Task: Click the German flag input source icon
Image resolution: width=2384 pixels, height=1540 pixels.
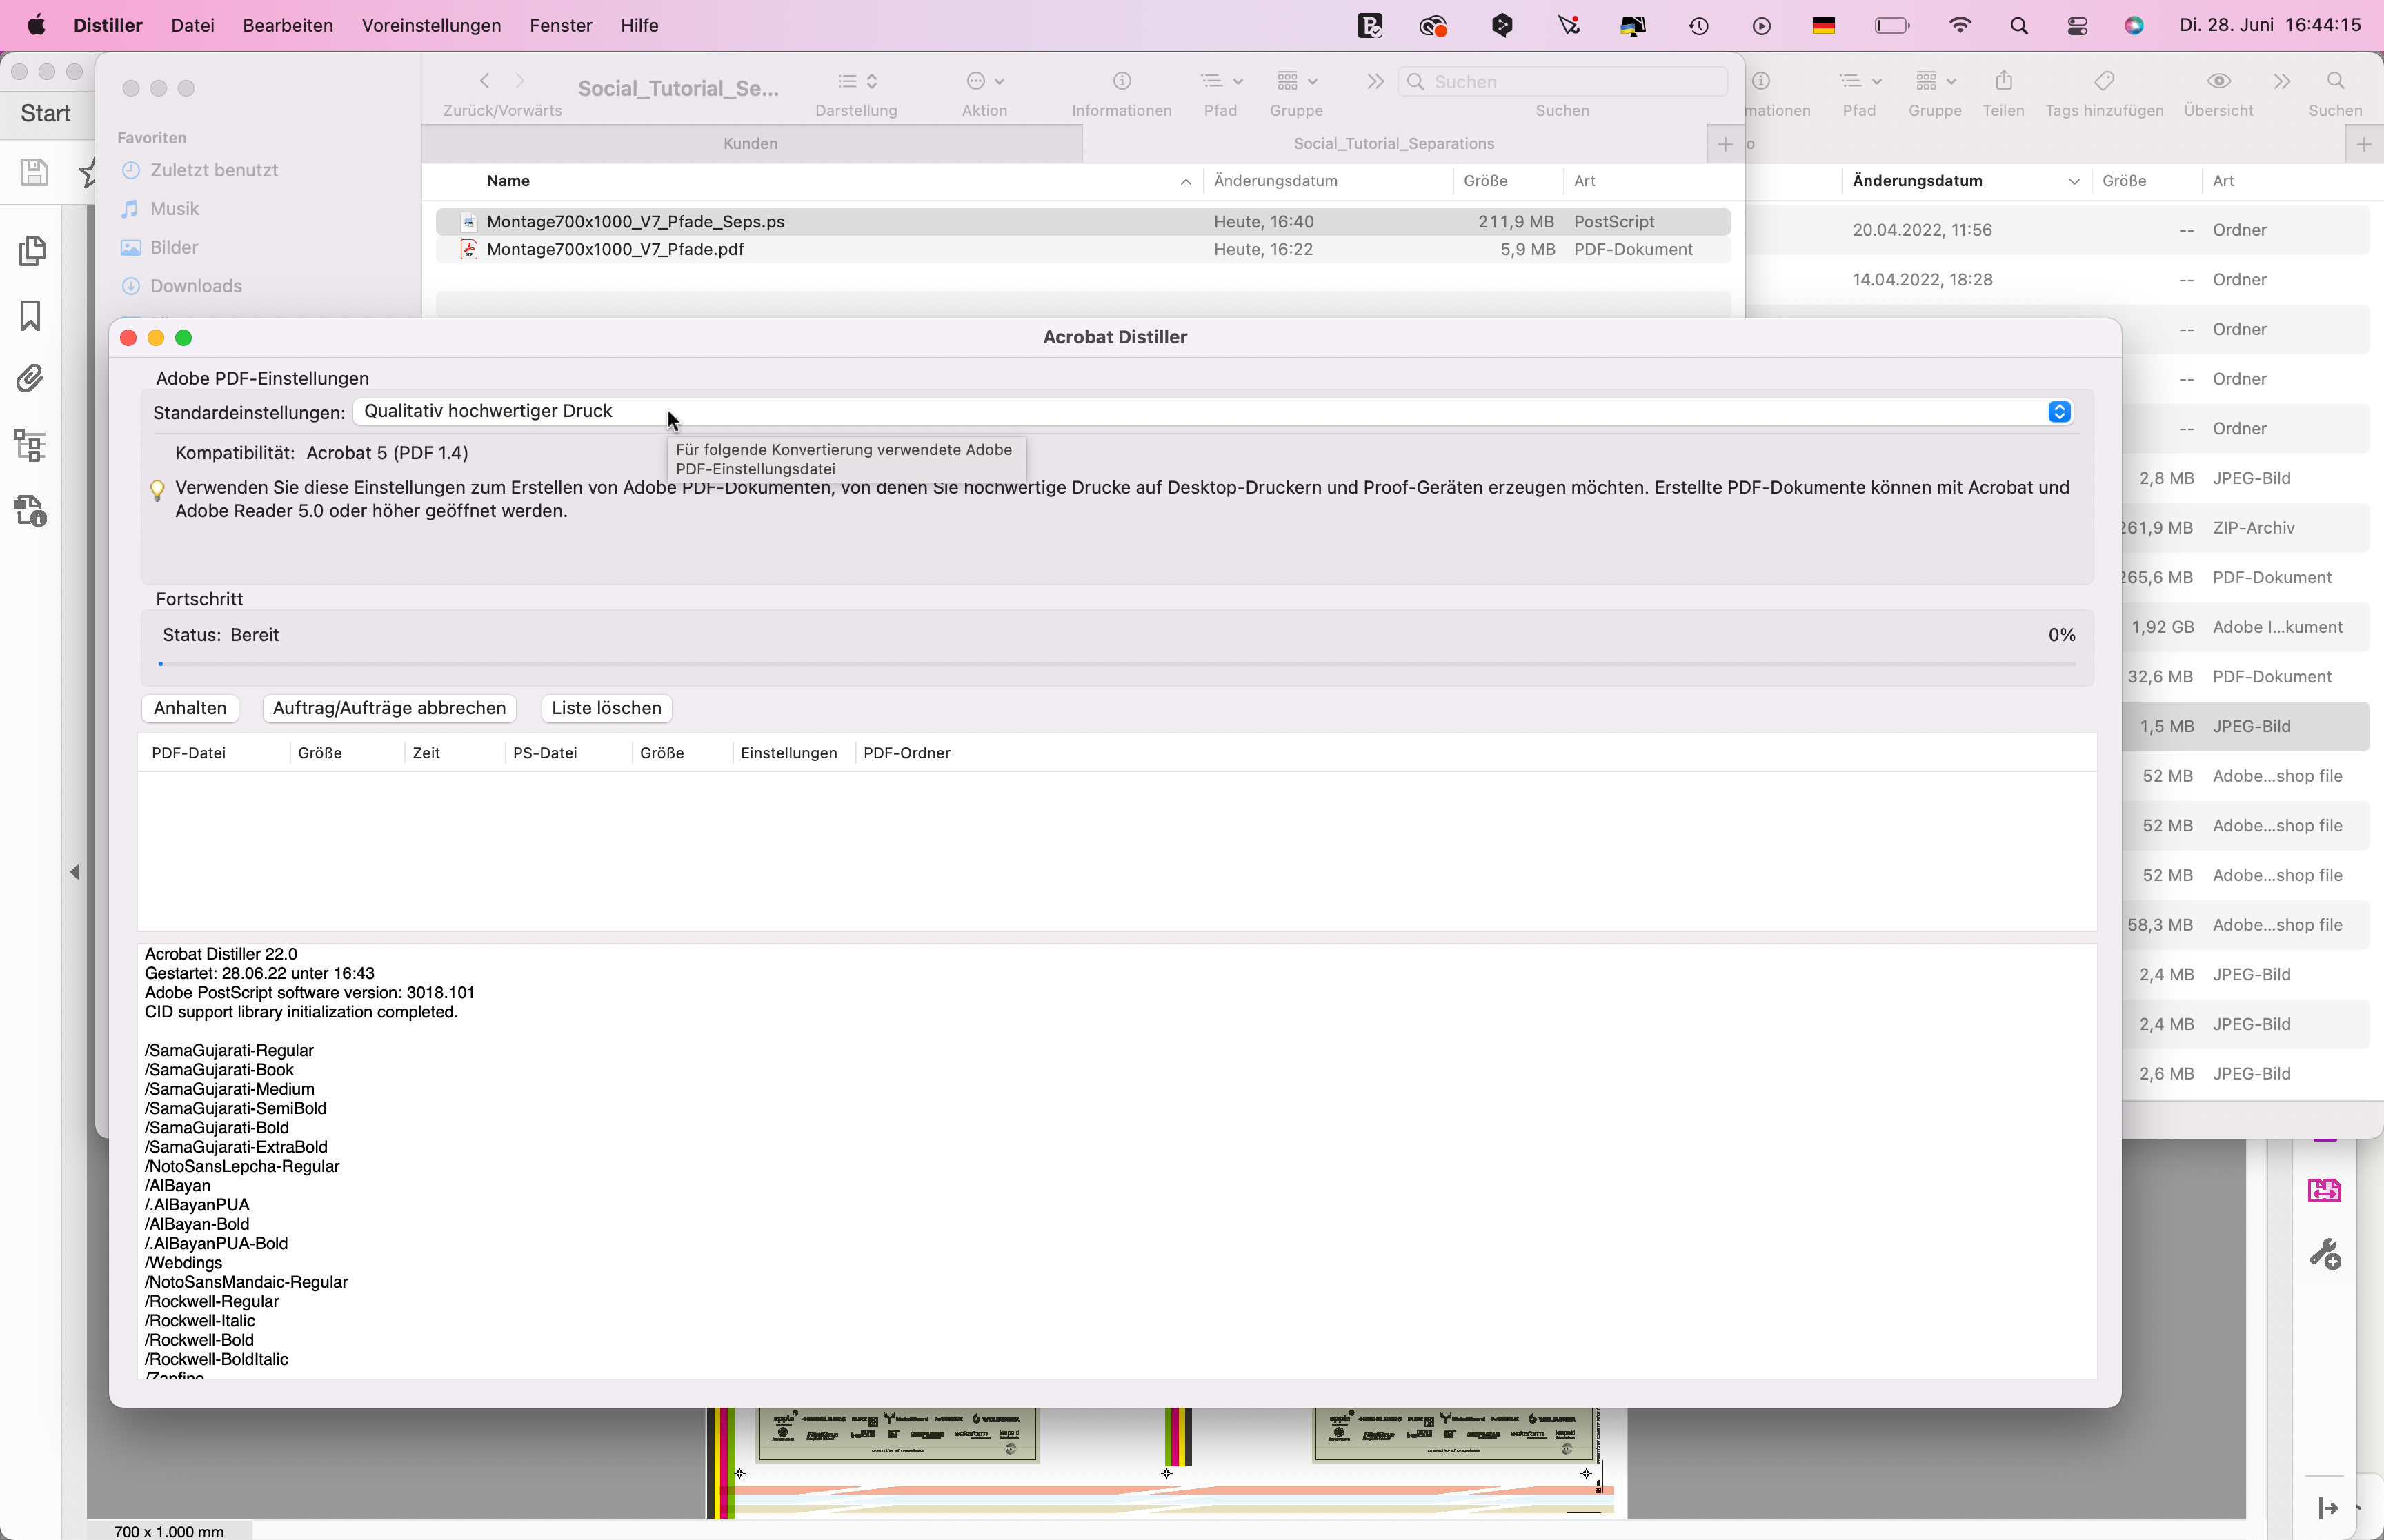Action: (x=1822, y=26)
